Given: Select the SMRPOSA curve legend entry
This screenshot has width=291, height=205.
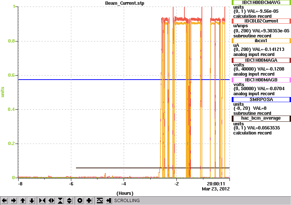Looking at the screenshot, I should coord(261,100).
